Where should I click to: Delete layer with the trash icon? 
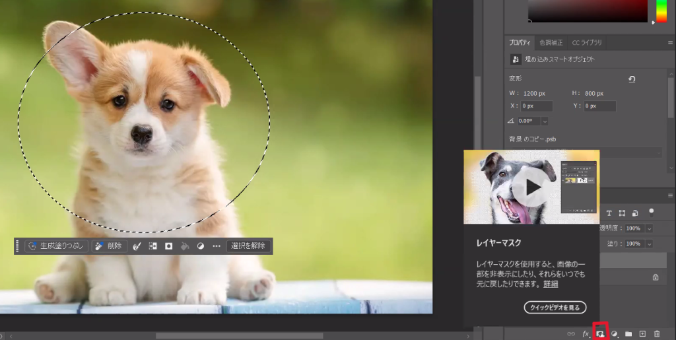(x=657, y=334)
